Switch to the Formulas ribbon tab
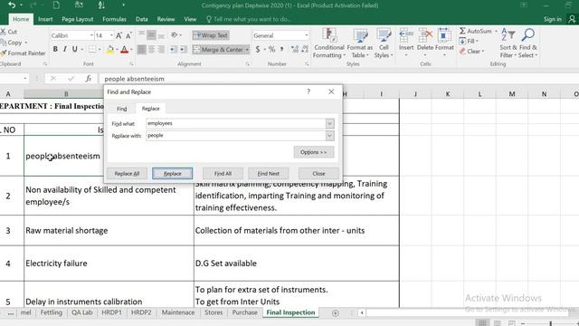The width and height of the screenshot is (579, 326). click(x=114, y=19)
